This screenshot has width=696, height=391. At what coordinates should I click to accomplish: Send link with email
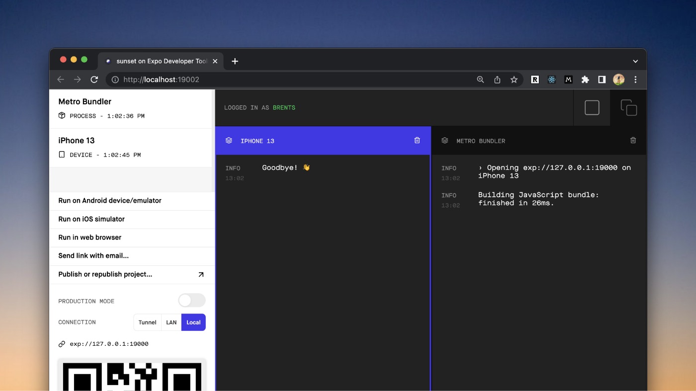(132, 256)
